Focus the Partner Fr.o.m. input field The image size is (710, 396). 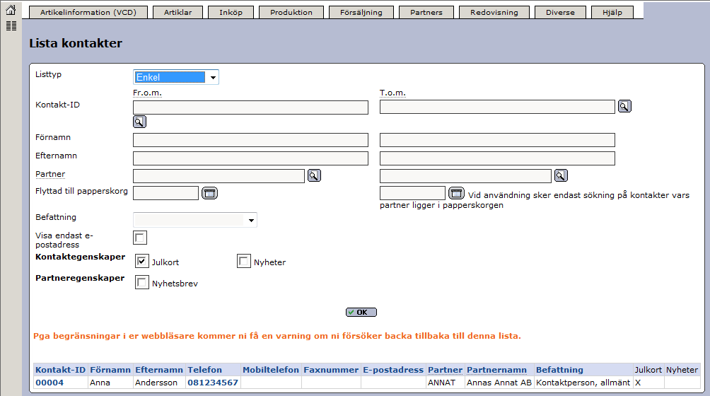(x=219, y=176)
